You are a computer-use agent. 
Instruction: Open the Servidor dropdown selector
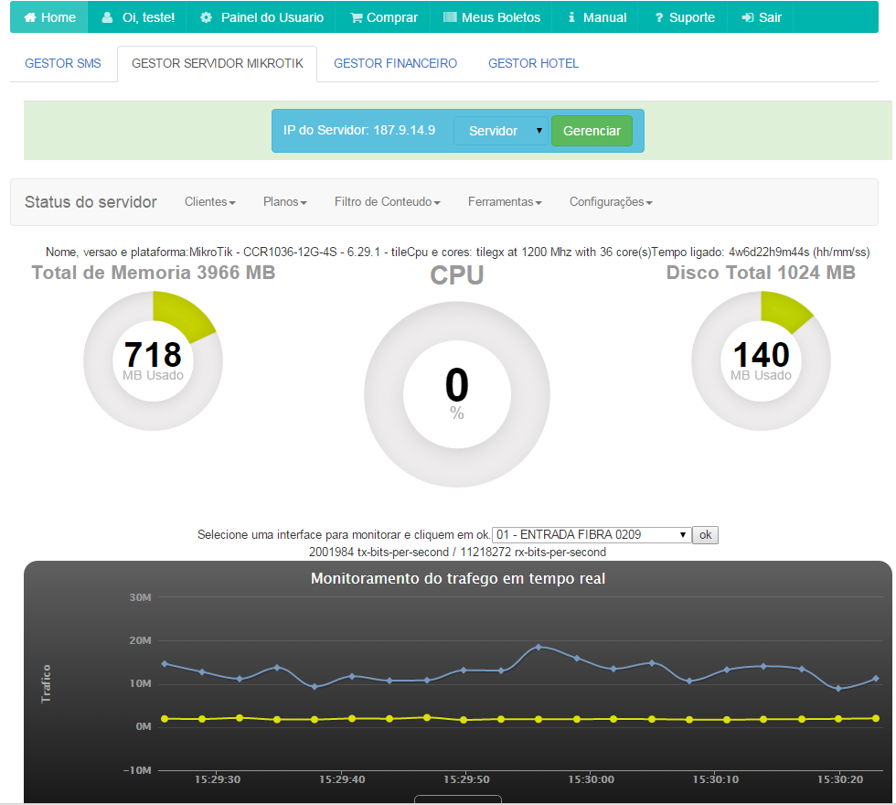click(x=501, y=131)
